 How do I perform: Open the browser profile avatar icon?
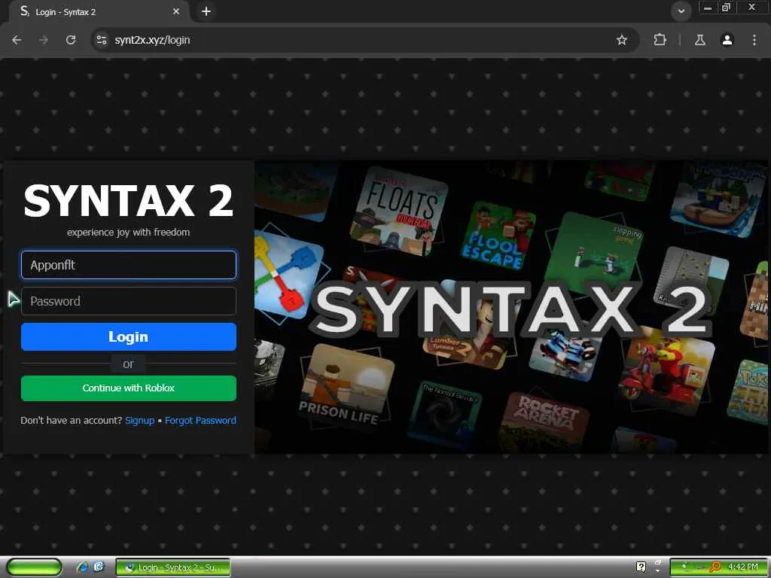[x=727, y=40]
